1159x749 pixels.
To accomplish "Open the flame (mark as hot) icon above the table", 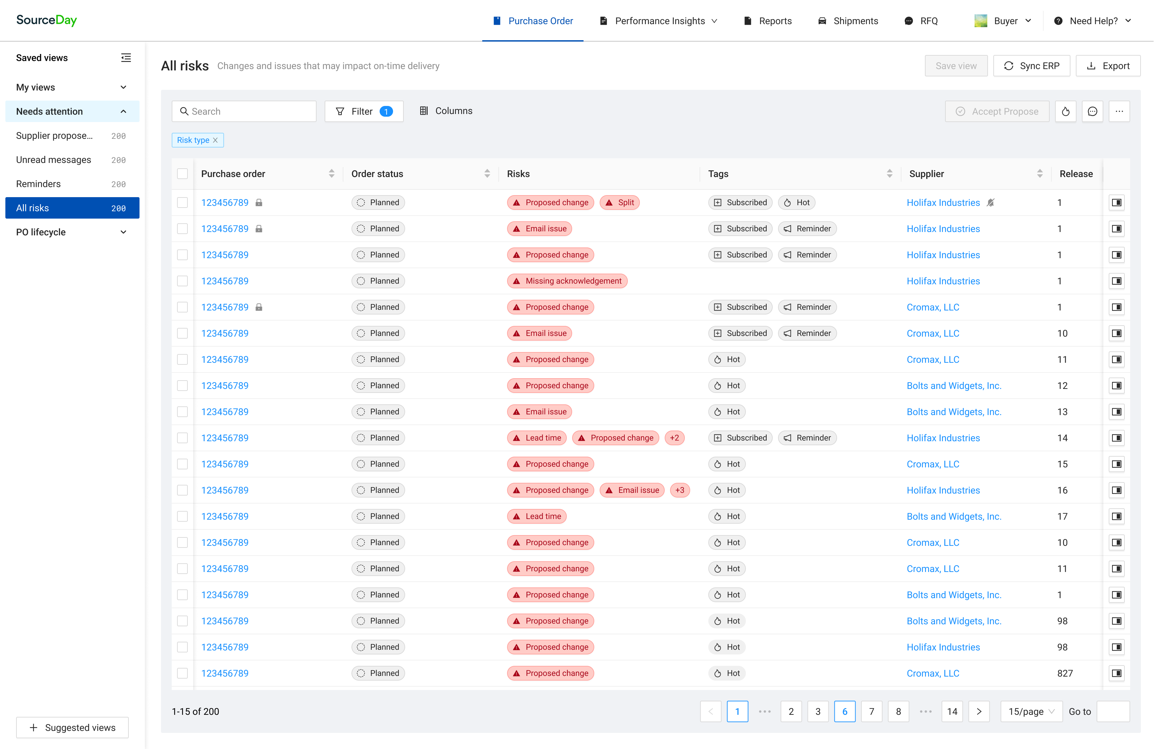I will click(x=1066, y=111).
